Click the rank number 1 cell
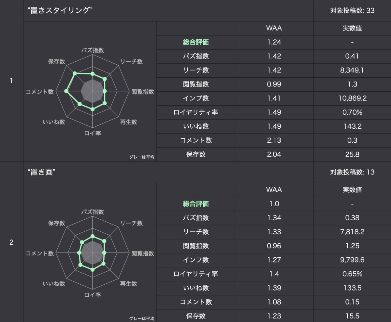This screenshot has height=322, width=391. (11, 81)
